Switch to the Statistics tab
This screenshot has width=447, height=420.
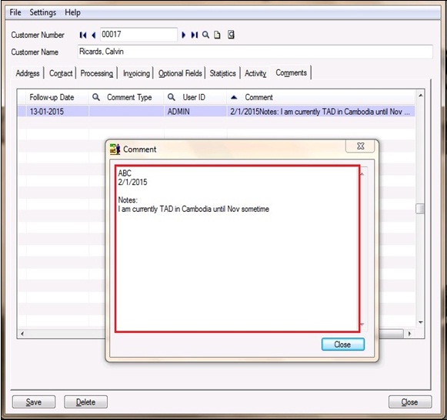point(222,73)
